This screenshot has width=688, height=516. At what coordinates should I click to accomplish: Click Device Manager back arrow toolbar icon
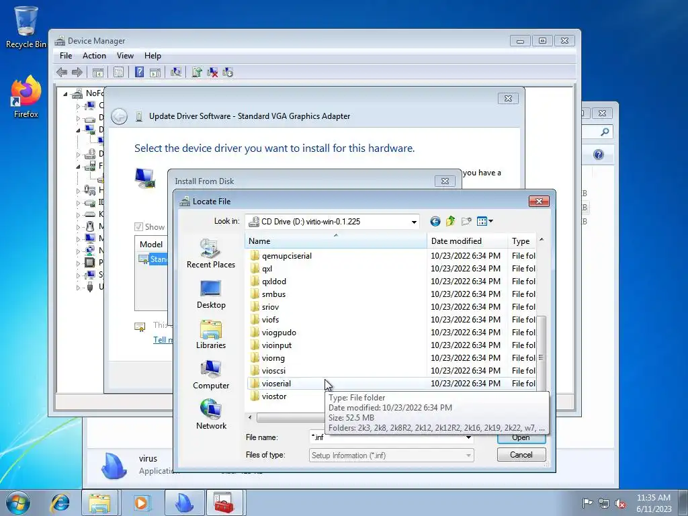tap(62, 73)
